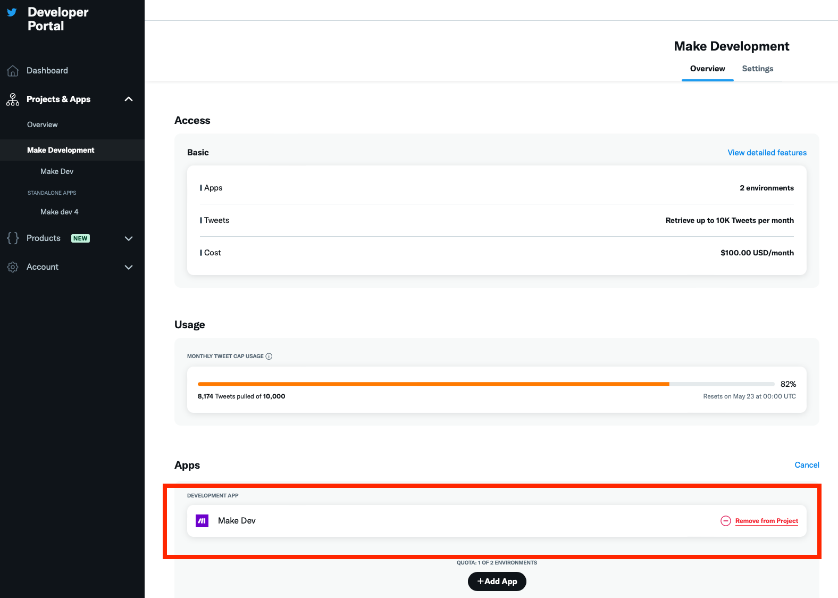
Task: Open standalone app Make dev 4
Action: tap(60, 212)
